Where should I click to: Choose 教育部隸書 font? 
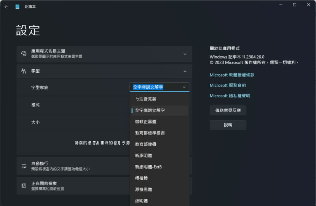click(160, 144)
